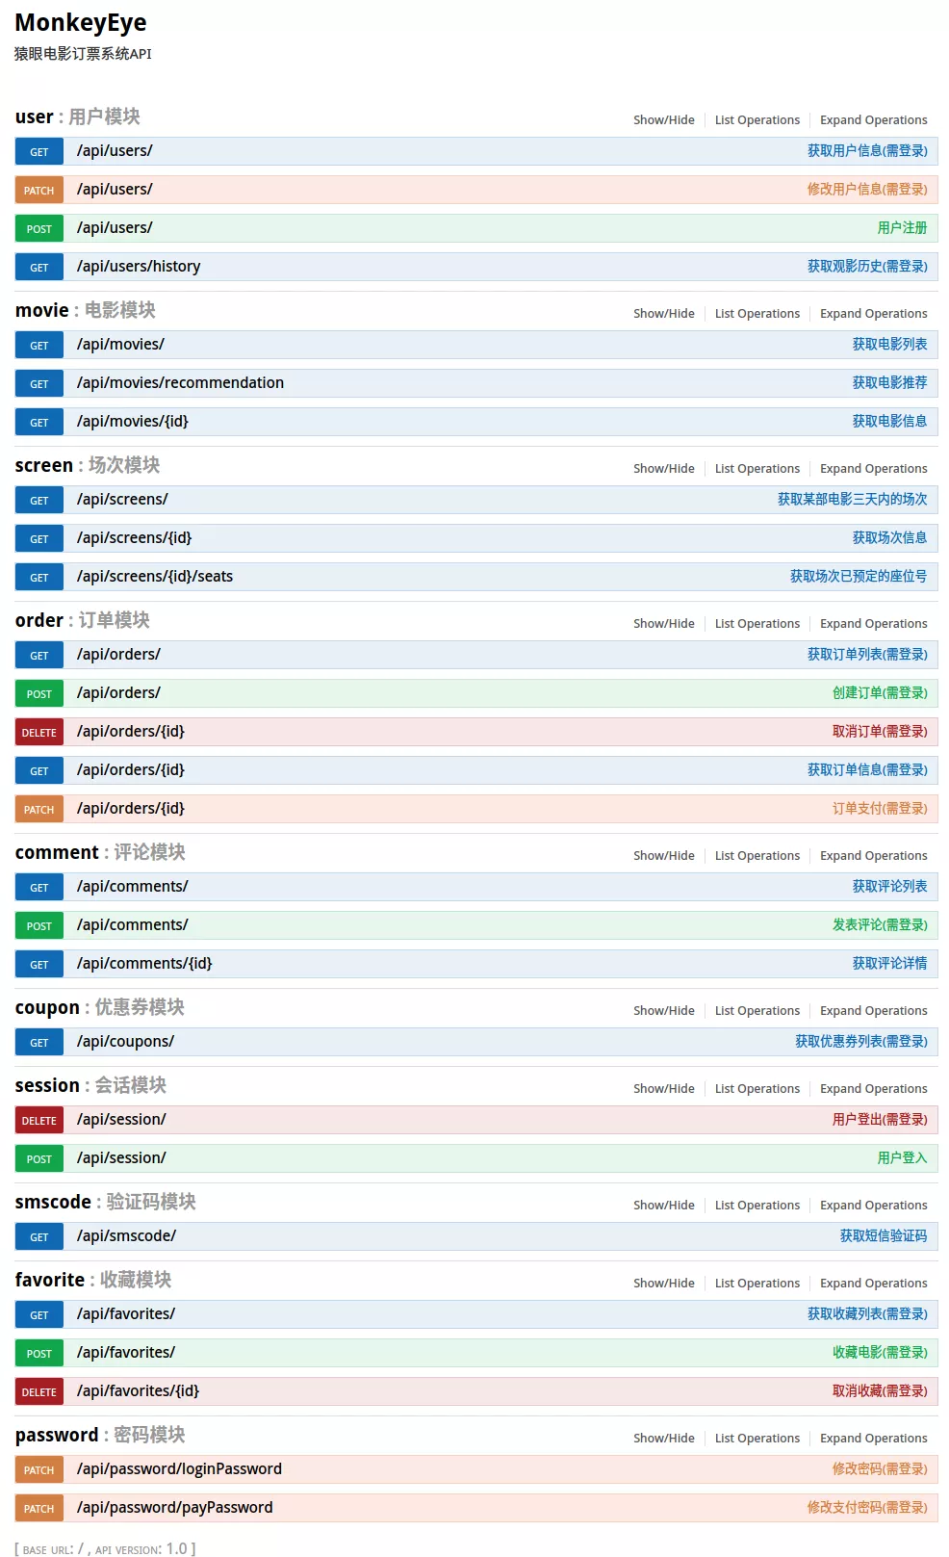Image resolution: width=949 pixels, height=1557 pixels.
Task: Click the coupon module heading
Action: pyautogui.click(x=100, y=1007)
